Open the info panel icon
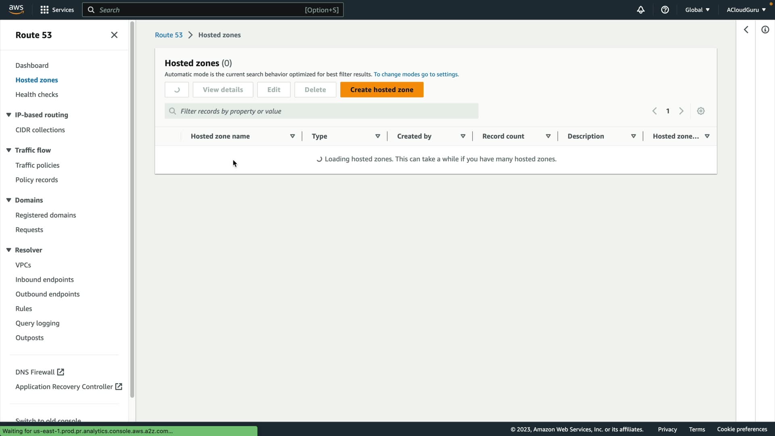This screenshot has height=436, width=775. tap(765, 29)
